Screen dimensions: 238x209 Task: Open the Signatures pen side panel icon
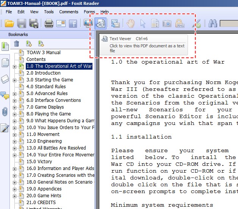click(x=5, y=128)
